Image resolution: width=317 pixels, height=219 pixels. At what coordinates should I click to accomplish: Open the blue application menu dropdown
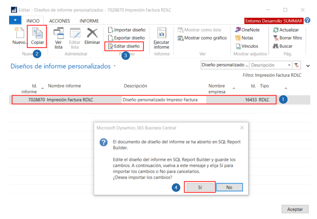(15, 21)
